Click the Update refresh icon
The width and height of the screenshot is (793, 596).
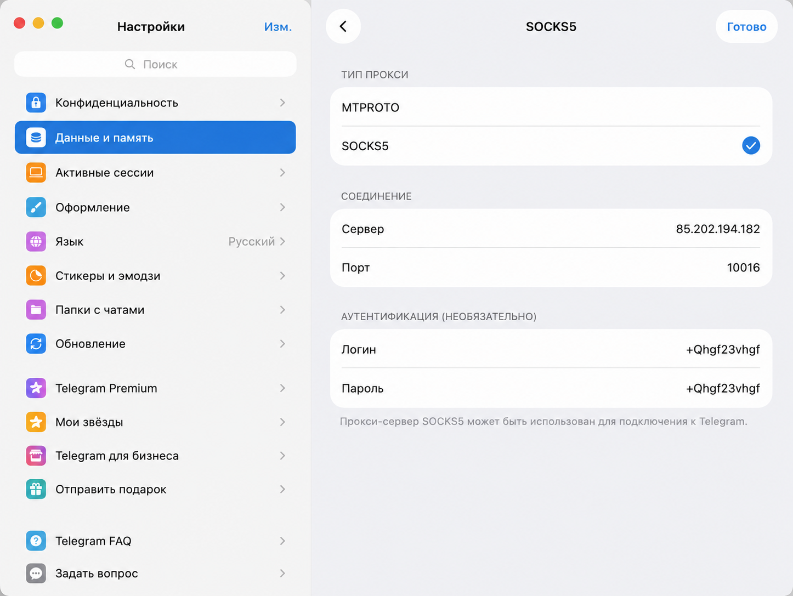pos(36,344)
